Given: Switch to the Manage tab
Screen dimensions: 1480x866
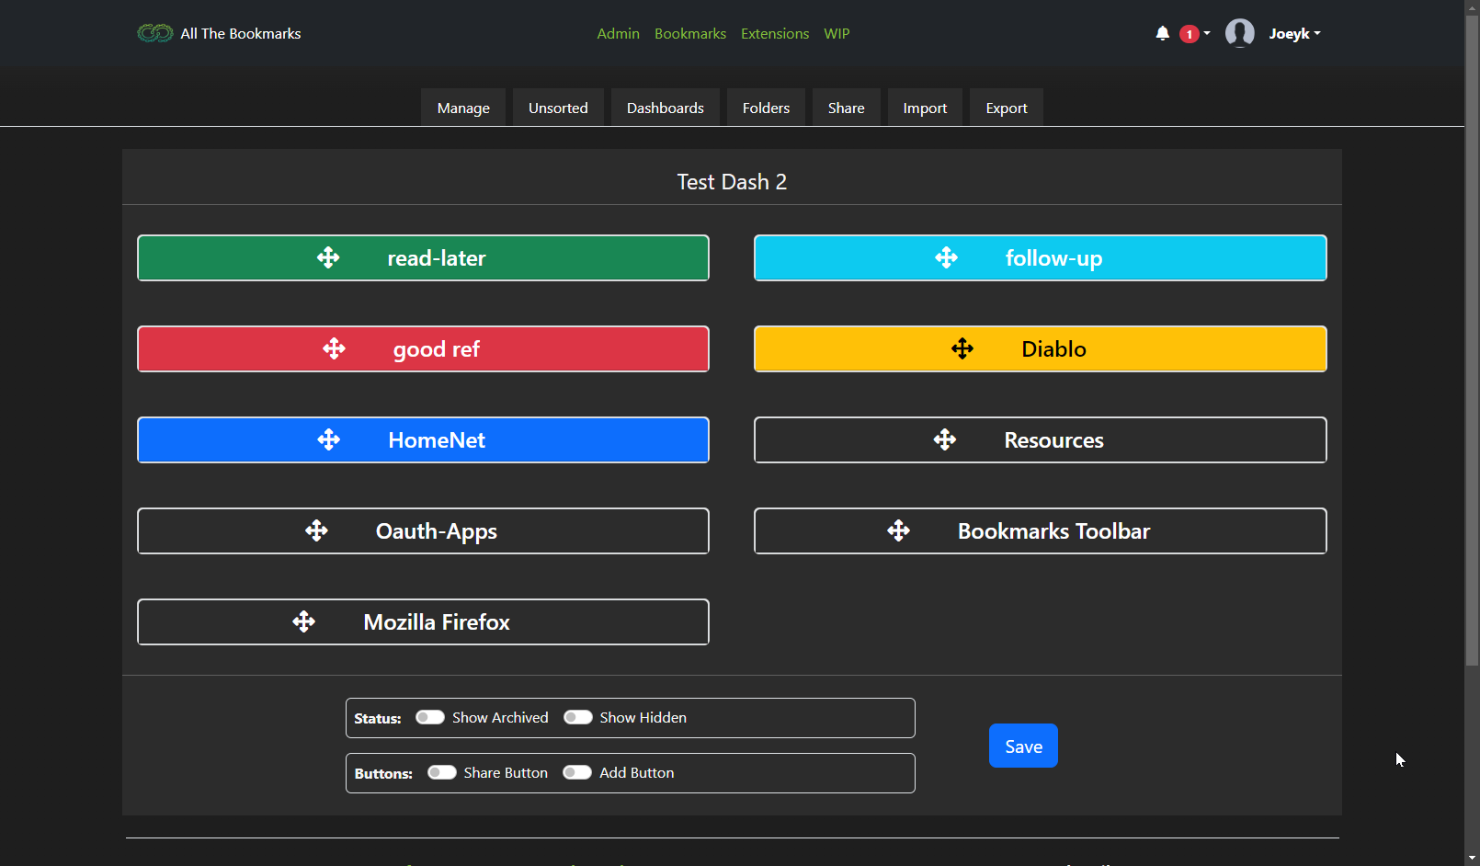Looking at the screenshot, I should click(463, 108).
